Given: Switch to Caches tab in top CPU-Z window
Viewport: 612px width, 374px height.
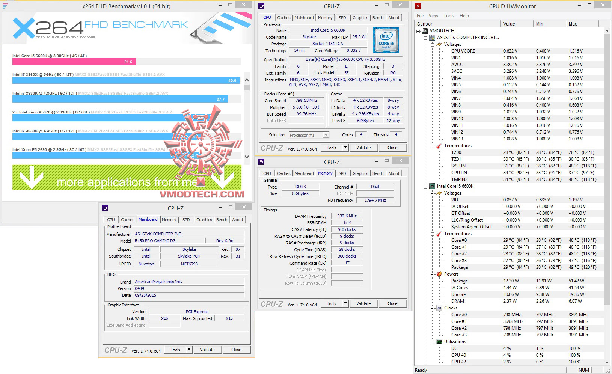Looking at the screenshot, I should click(283, 18).
